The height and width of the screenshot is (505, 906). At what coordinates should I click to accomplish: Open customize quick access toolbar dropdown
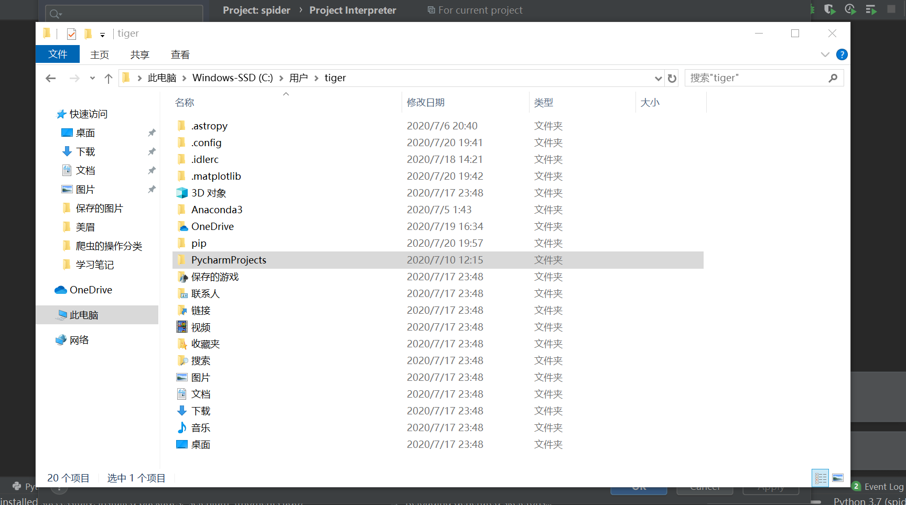(x=102, y=35)
